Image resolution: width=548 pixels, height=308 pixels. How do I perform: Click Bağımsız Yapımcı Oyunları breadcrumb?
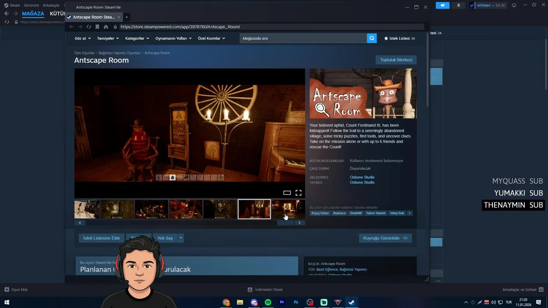click(119, 53)
